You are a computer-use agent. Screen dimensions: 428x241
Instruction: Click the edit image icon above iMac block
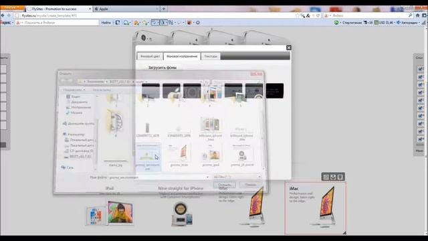point(326,177)
